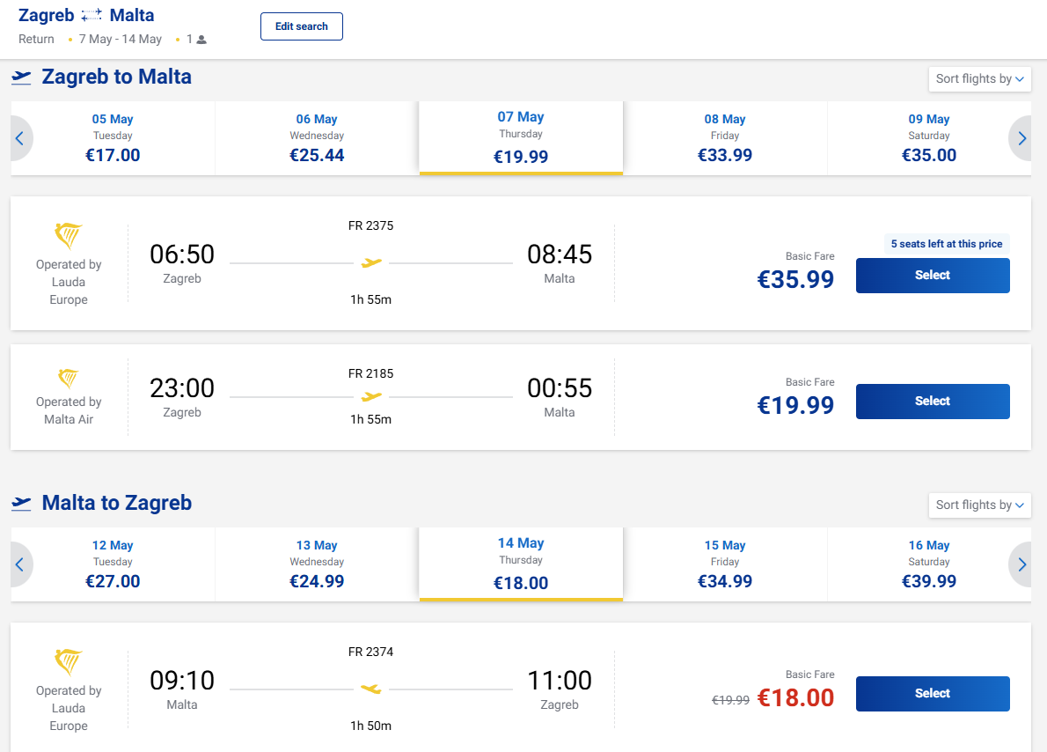Switch to 08 May Friday outbound date
1047x752 pixels.
point(725,138)
